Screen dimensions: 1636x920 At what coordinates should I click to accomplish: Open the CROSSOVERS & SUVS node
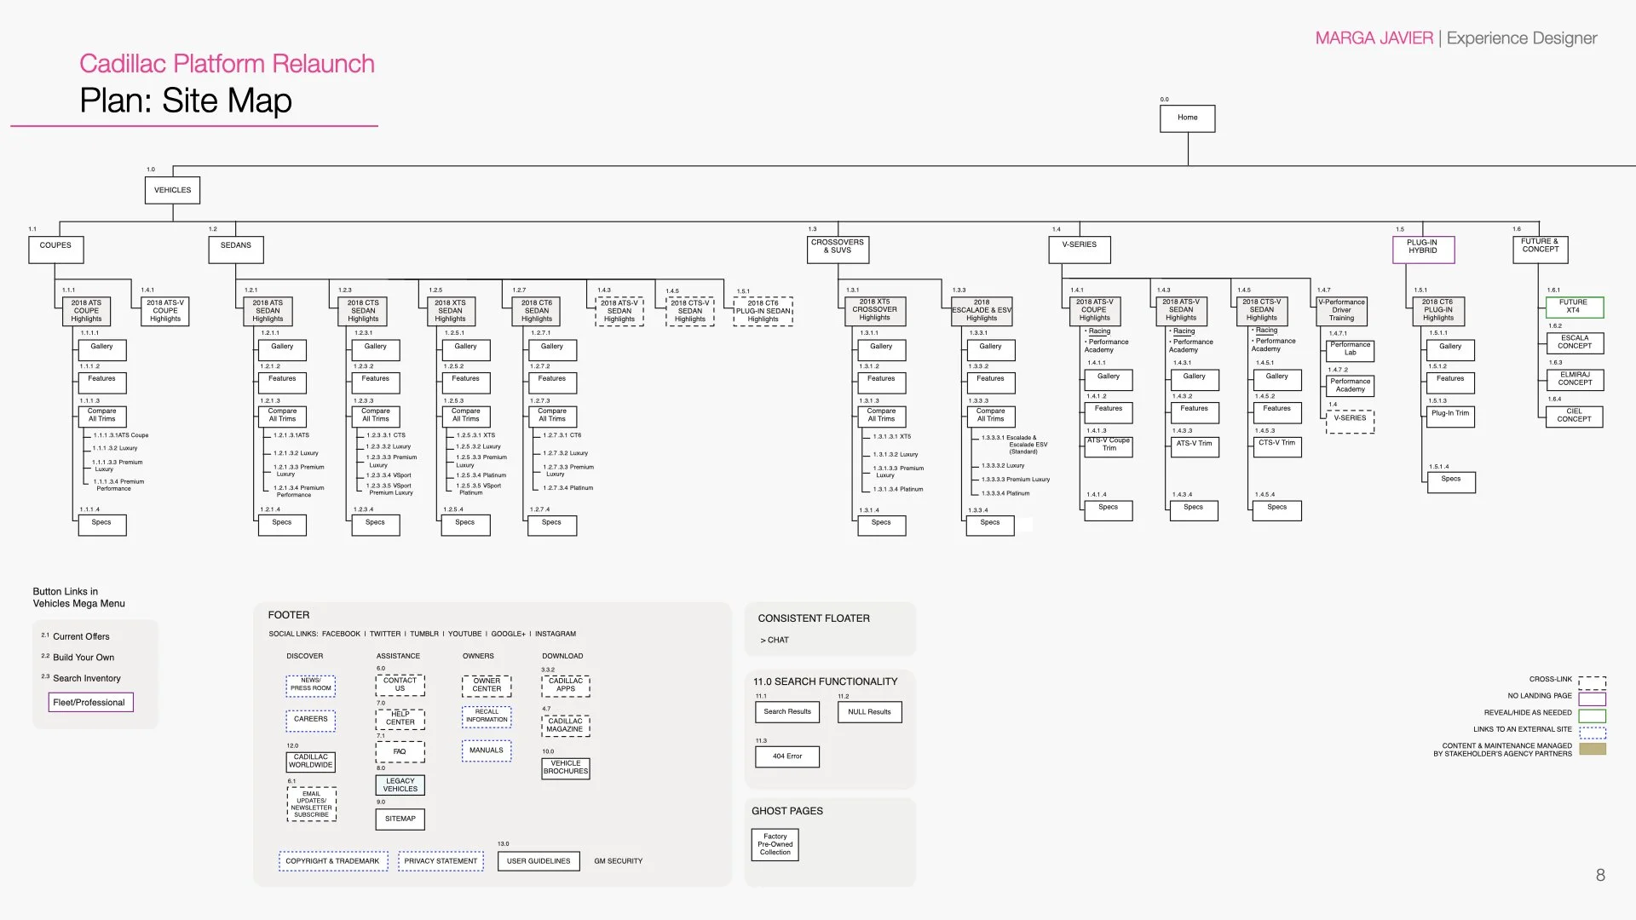(x=837, y=247)
